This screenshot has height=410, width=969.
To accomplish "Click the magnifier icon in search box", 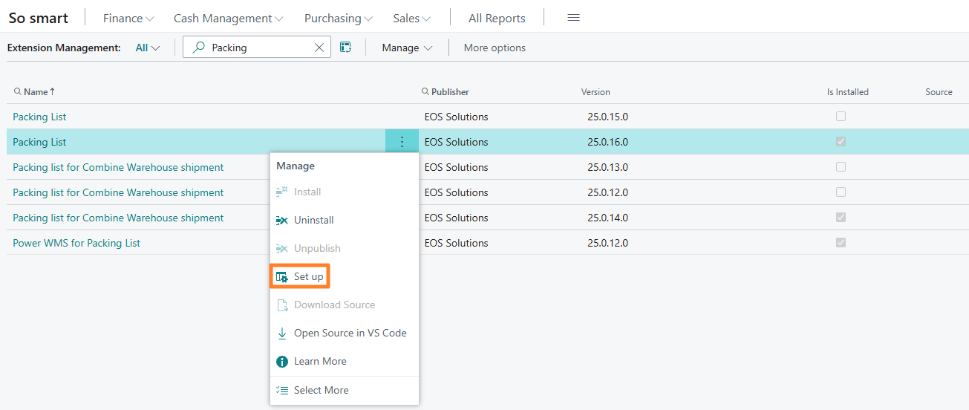I will click(198, 48).
